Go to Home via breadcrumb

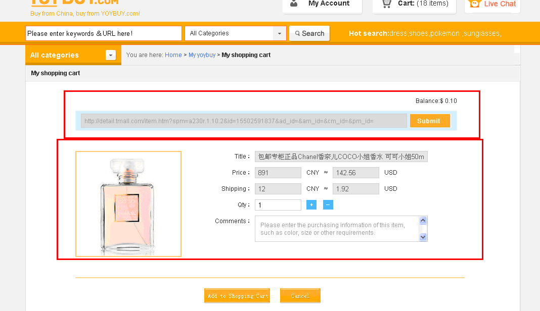173,55
